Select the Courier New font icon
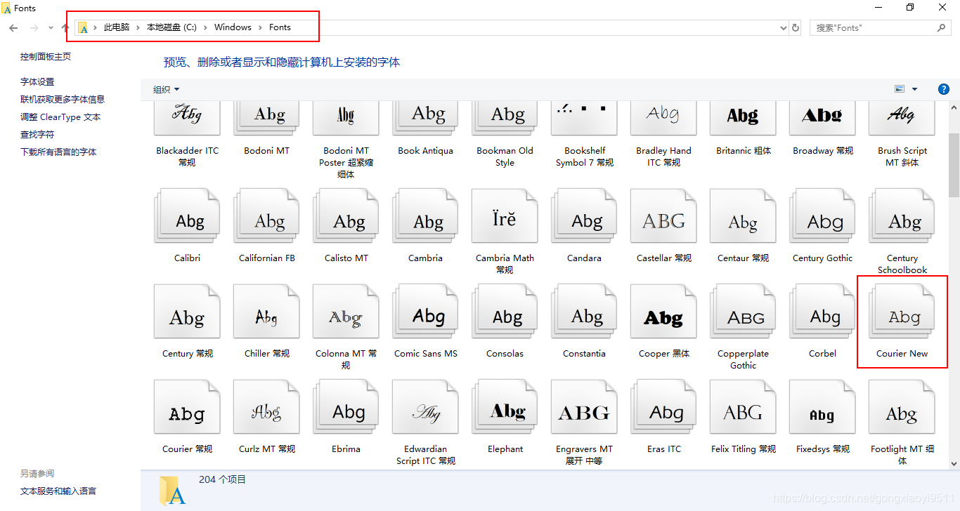 tap(902, 311)
